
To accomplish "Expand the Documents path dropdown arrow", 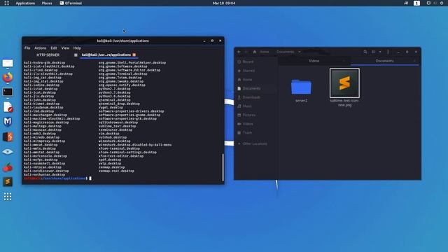I will [x=299, y=52].
